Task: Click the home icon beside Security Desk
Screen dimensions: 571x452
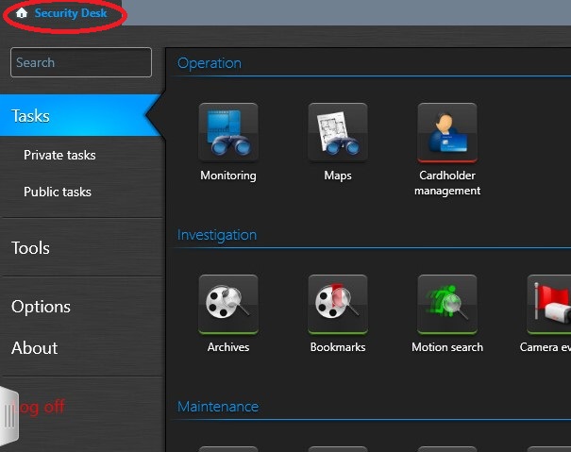Action: click(x=22, y=13)
